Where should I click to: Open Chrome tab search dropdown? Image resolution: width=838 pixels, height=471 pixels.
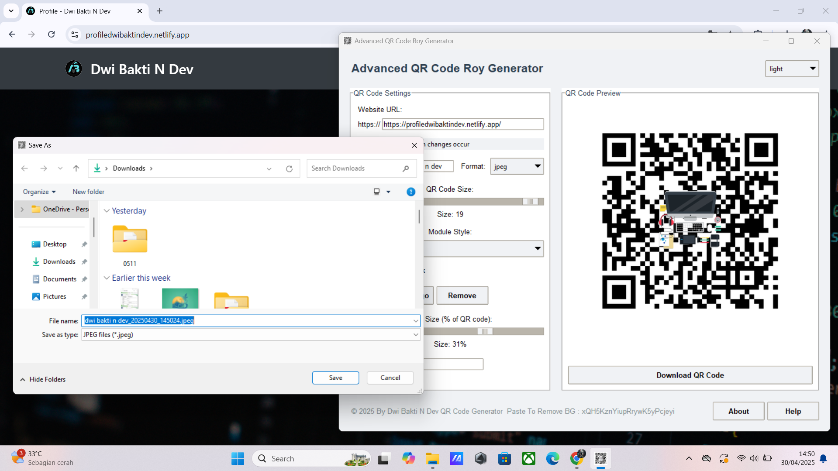click(11, 11)
